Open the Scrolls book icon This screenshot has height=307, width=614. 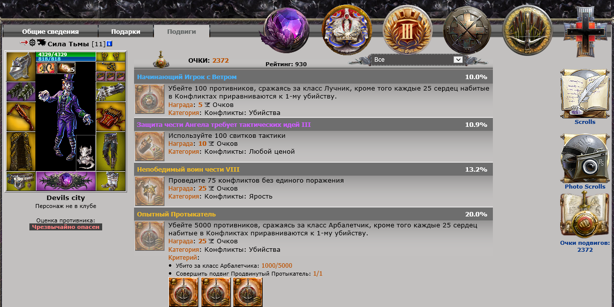tap(585, 94)
